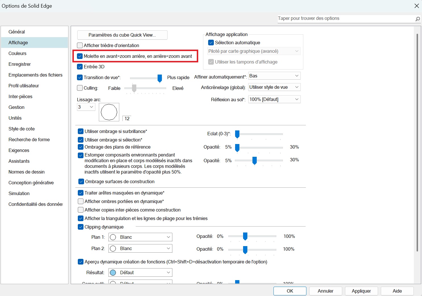Click the OK button
Image resolution: width=422 pixels, height=296 pixels.
(x=290, y=291)
